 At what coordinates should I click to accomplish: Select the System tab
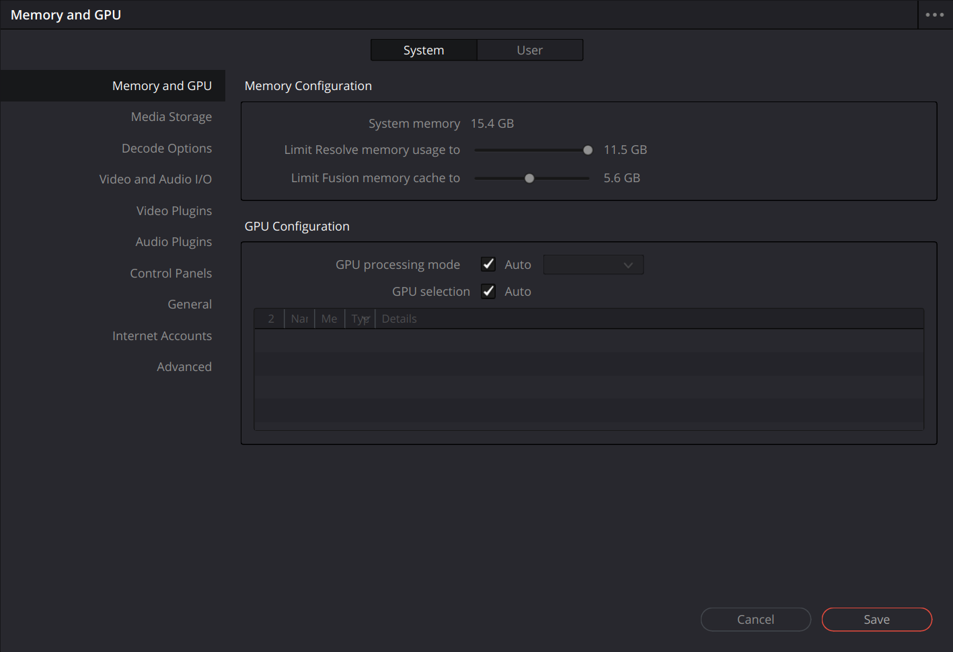pyautogui.click(x=424, y=50)
